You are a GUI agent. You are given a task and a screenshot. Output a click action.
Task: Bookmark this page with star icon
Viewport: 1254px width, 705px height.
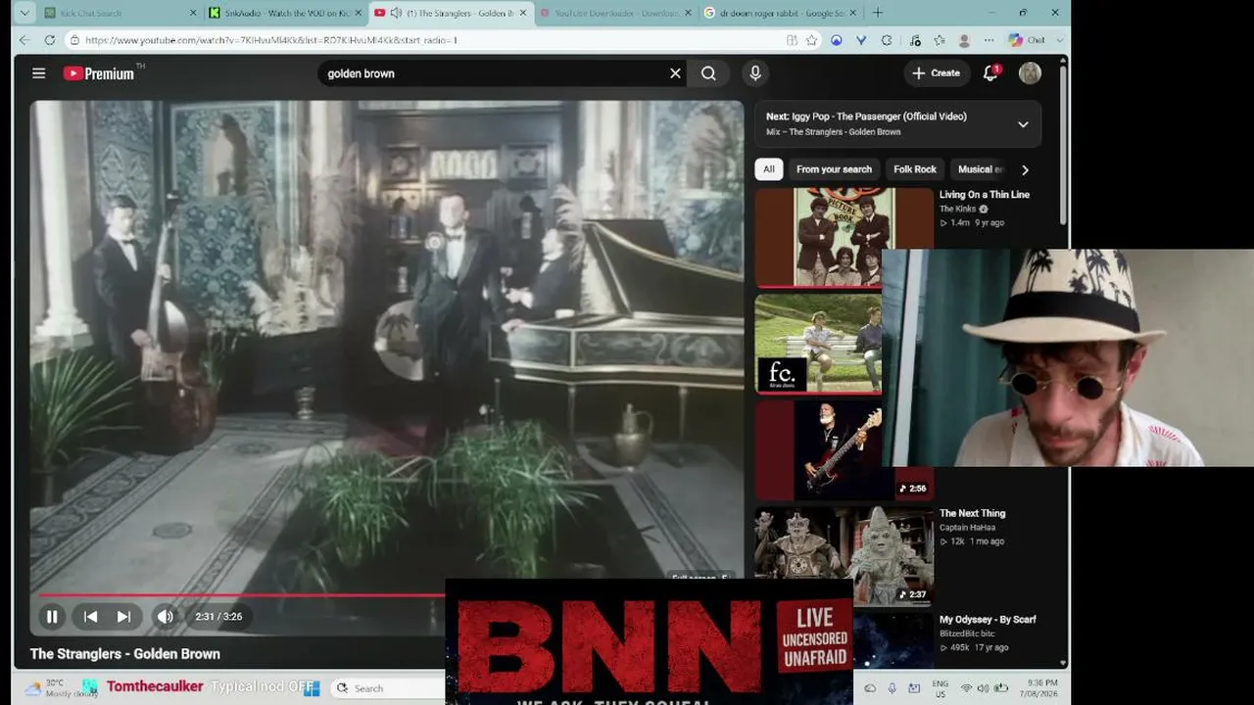[812, 40]
